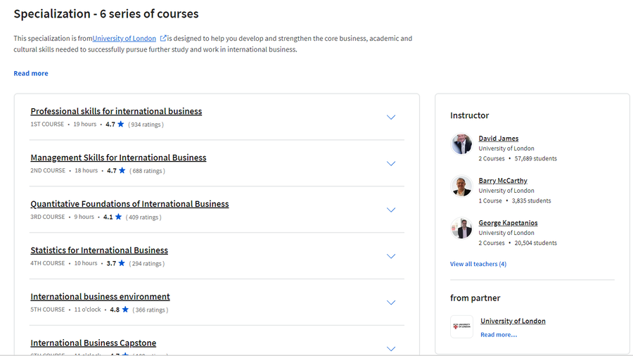Click David James instructor photo
This screenshot has height=356, width=633.
pos(461,144)
